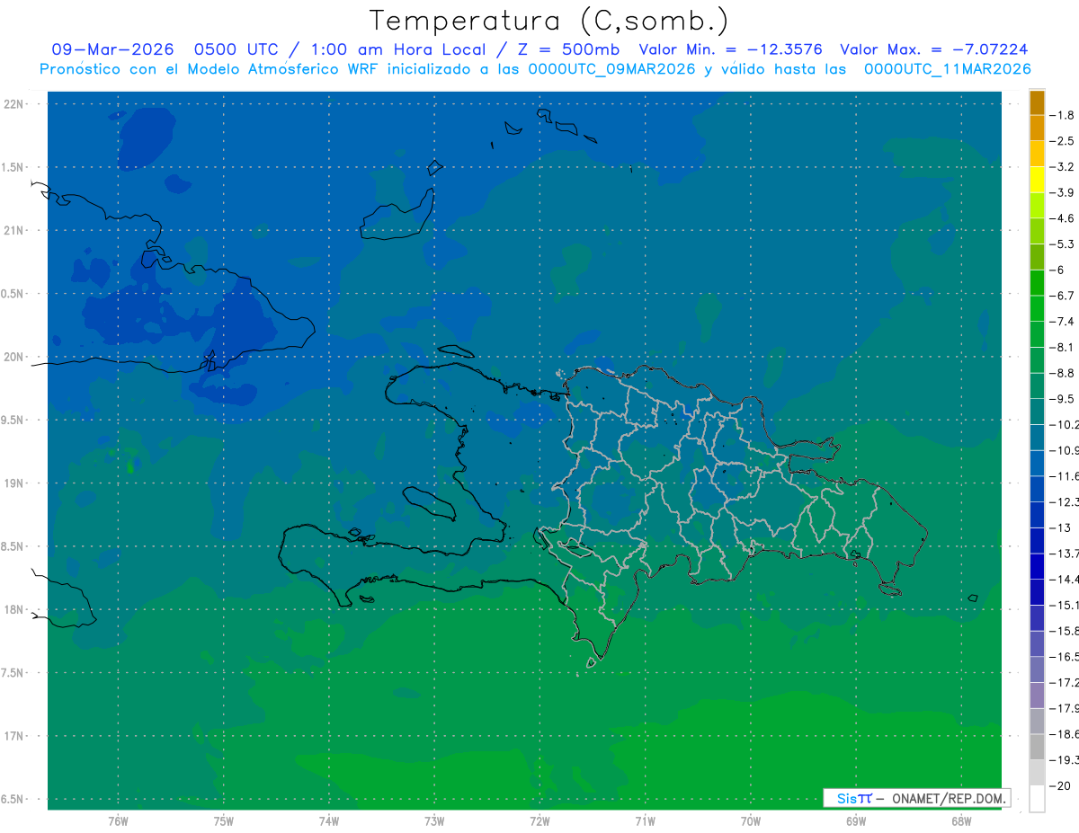Select the date "09-Mar-2026" in the header
Screen dimensions: 1079x833
coord(112,49)
